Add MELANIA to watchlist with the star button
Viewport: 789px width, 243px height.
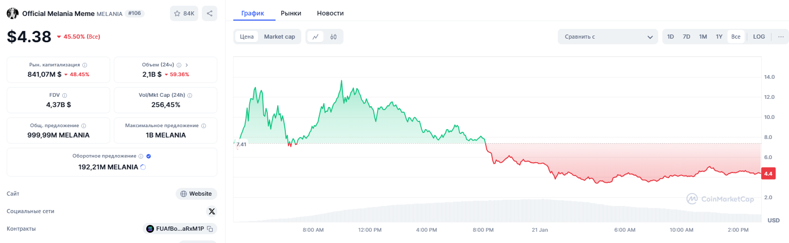(184, 13)
